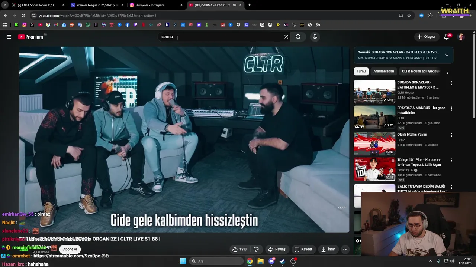Click the Paylaş share button
Image resolution: width=476 pixels, height=267 pixels.
(x=277, y=249)
